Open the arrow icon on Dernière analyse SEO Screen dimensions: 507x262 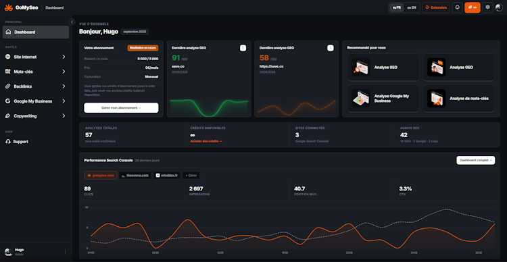click(243, 48)
